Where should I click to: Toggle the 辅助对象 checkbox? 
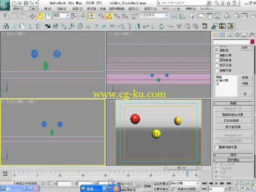[216, 55]
